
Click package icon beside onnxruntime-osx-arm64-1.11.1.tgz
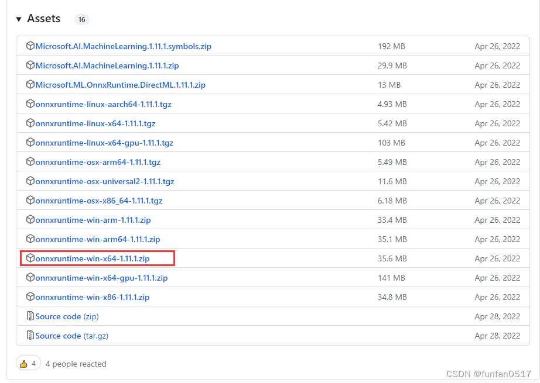click(x=30, y=161)
